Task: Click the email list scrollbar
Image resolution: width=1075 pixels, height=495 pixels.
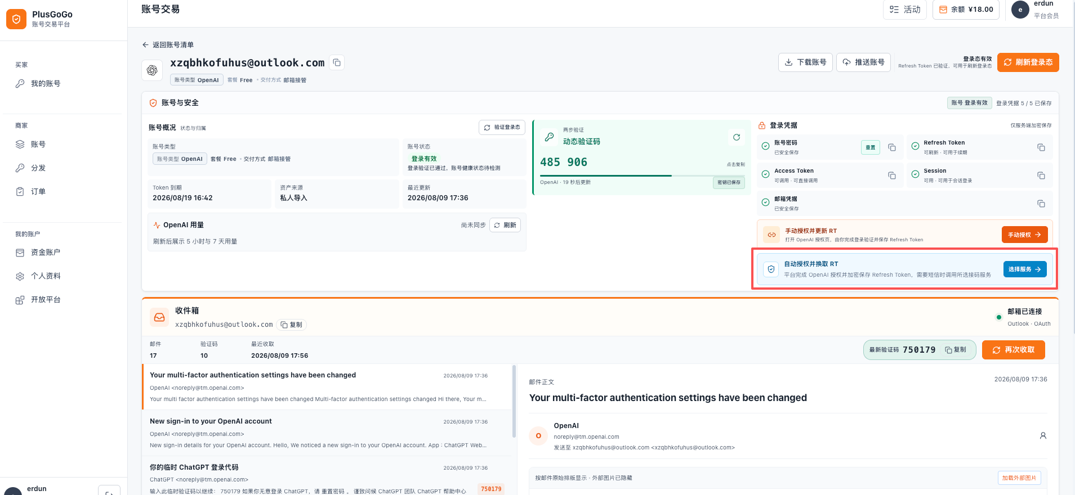Action: point(514,401)
